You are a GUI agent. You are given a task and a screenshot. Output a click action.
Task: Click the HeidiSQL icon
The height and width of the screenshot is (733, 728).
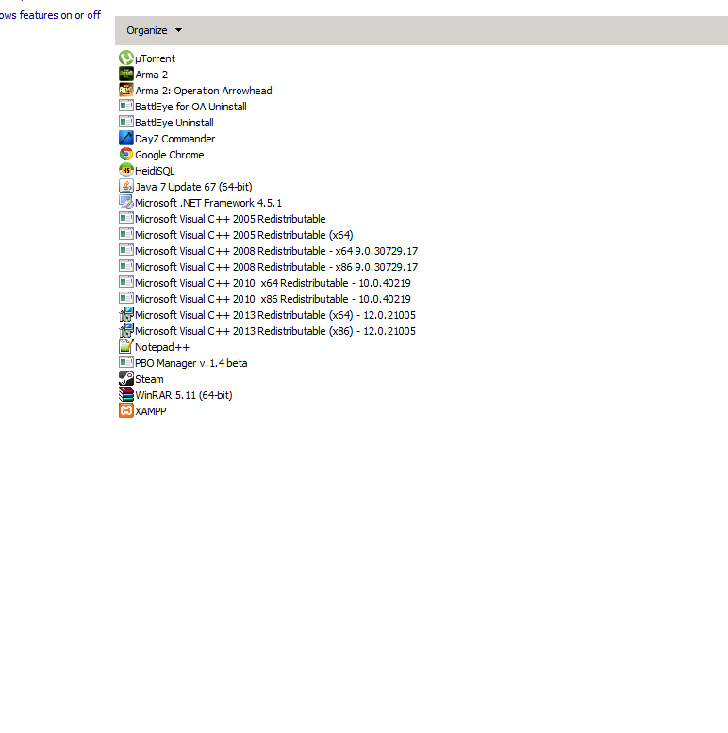[x=126, y=170]
